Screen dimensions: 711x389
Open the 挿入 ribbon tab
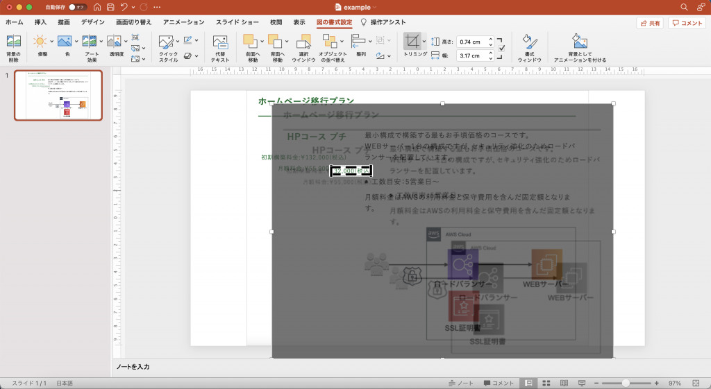[40, 22]
